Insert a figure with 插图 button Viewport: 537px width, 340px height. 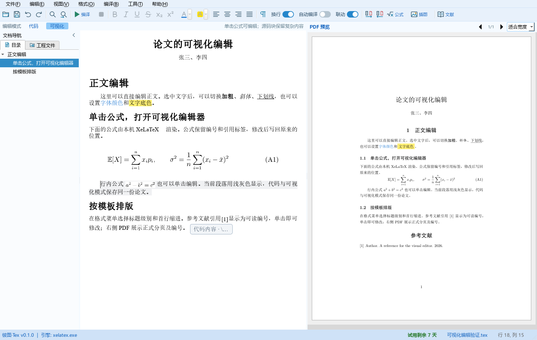419,14
